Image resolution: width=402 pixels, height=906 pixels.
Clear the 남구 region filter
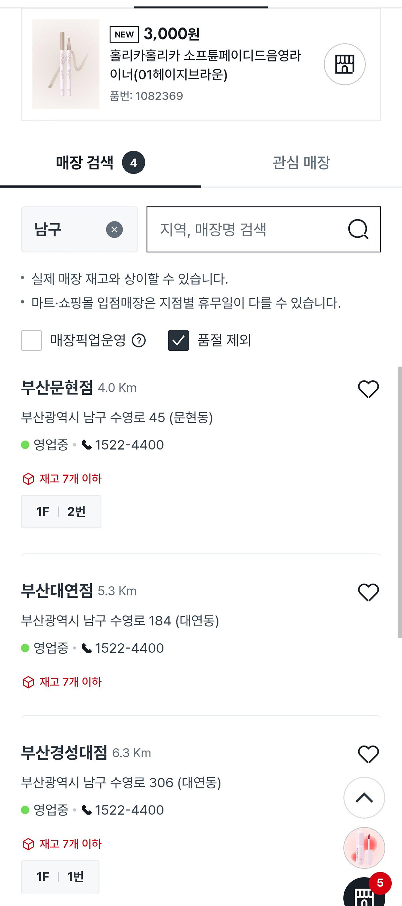click(x=114, y=230)
